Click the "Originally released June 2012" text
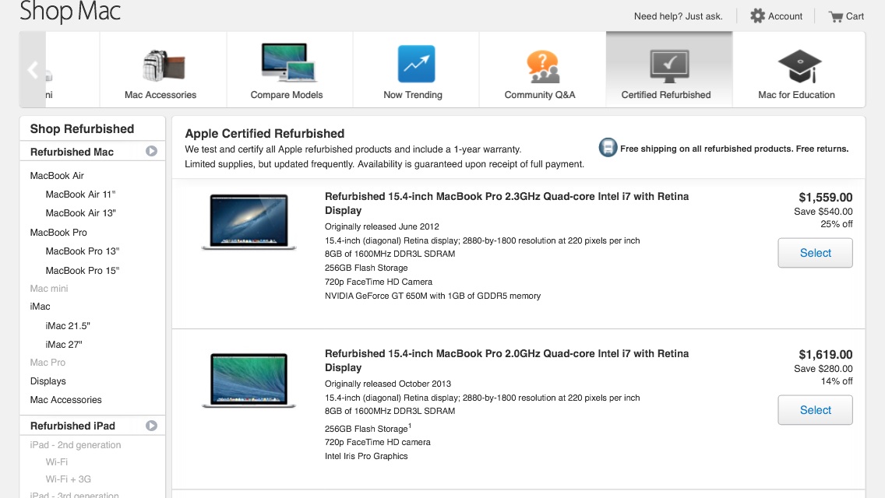This screenshot has width=885, height=498. point(382,226)
